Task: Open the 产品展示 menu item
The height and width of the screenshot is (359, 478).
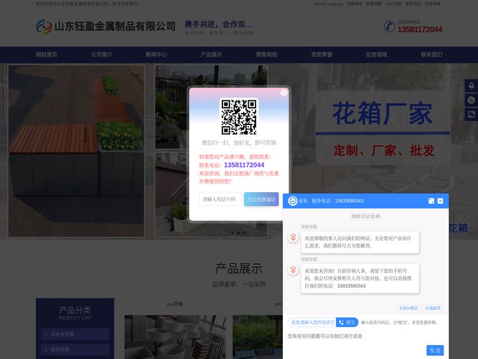Action: point(211,55)
